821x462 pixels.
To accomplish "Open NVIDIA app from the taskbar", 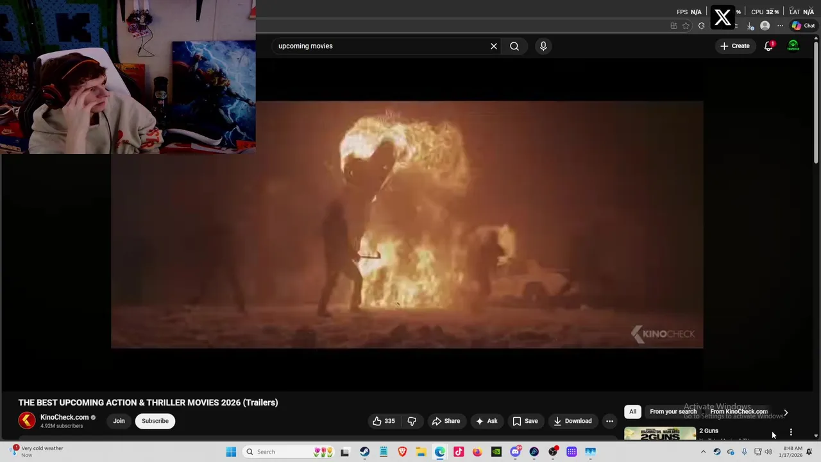I will (x=496, y=452).
